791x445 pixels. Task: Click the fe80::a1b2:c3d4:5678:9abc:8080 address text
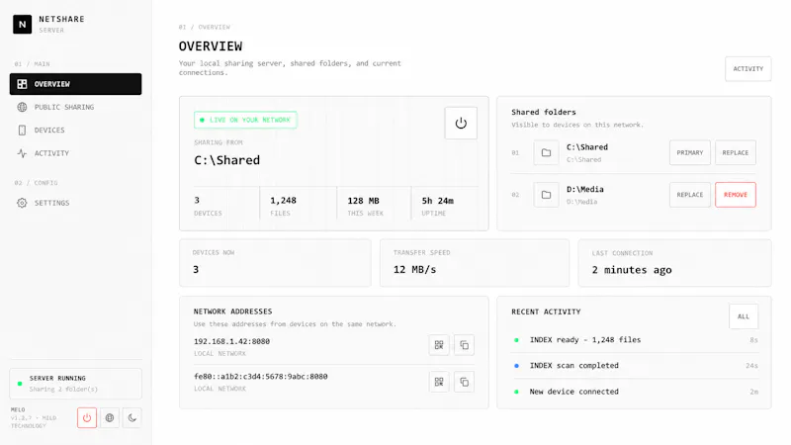coord(261,377)
